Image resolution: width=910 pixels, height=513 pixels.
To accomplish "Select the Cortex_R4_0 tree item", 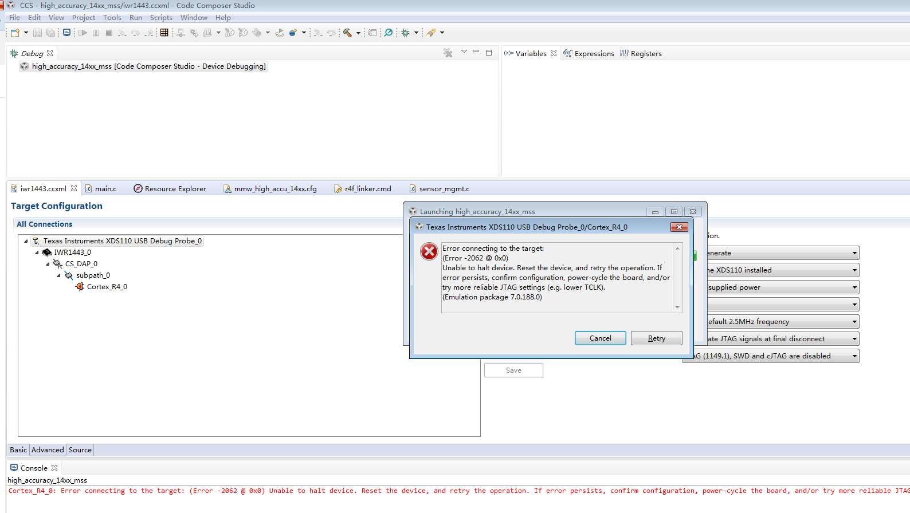I will coord(101,287).
